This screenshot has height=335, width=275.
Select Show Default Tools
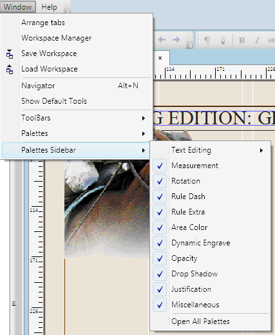pos(54,101)
